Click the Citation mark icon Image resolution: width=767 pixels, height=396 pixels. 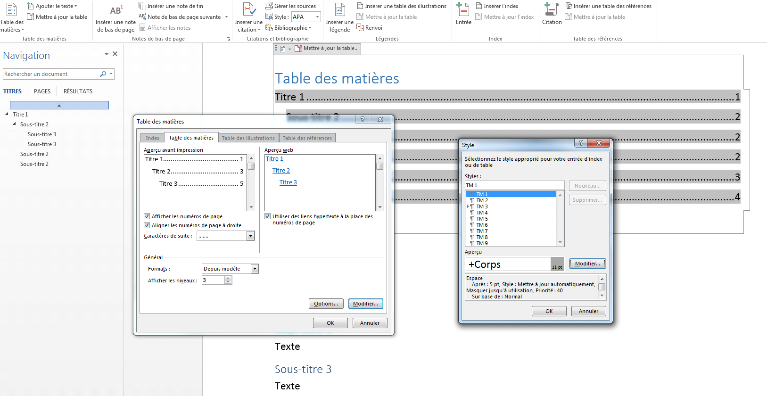click(x=552, y=9)
